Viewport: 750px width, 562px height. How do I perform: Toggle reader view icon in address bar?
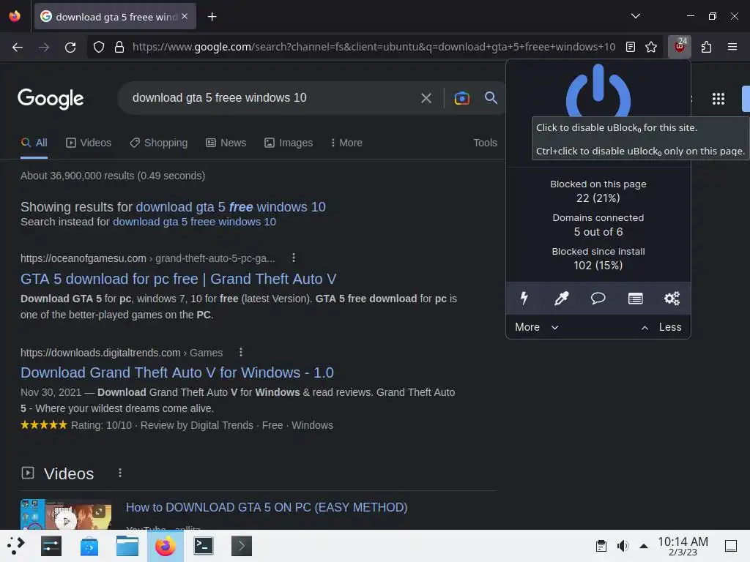click(x=631, y=47)
